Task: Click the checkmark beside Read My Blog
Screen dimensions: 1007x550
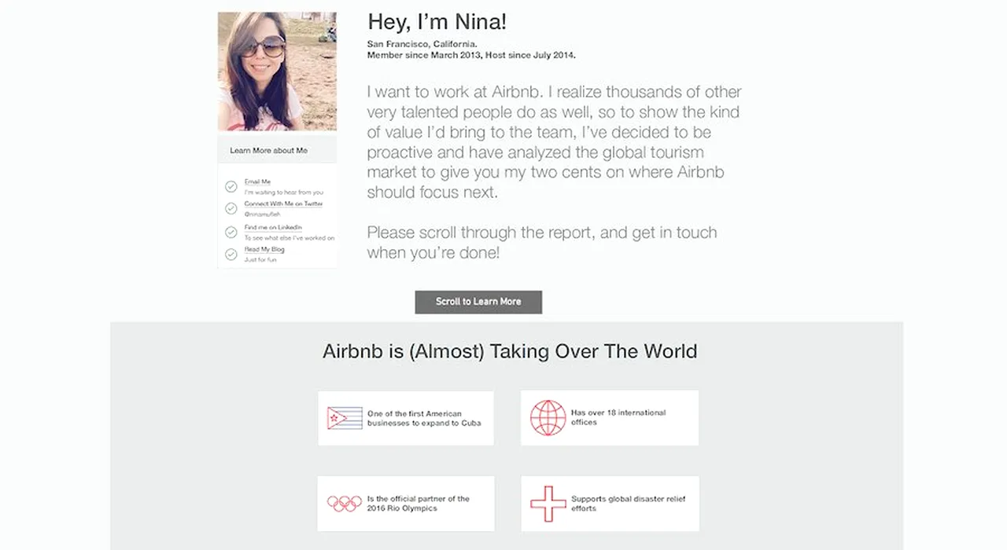Action: tap(231, 254)
